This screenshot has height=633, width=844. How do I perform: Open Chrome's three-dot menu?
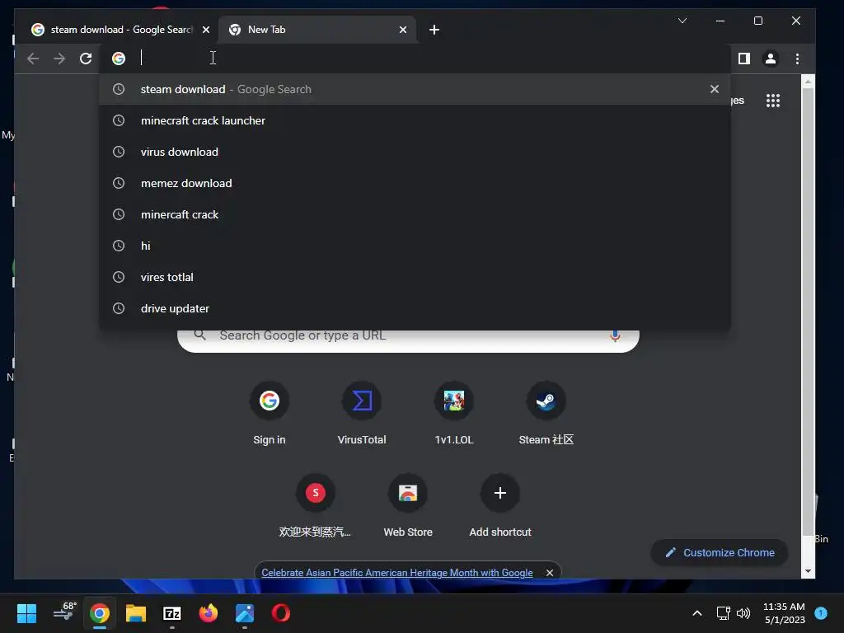797,59
